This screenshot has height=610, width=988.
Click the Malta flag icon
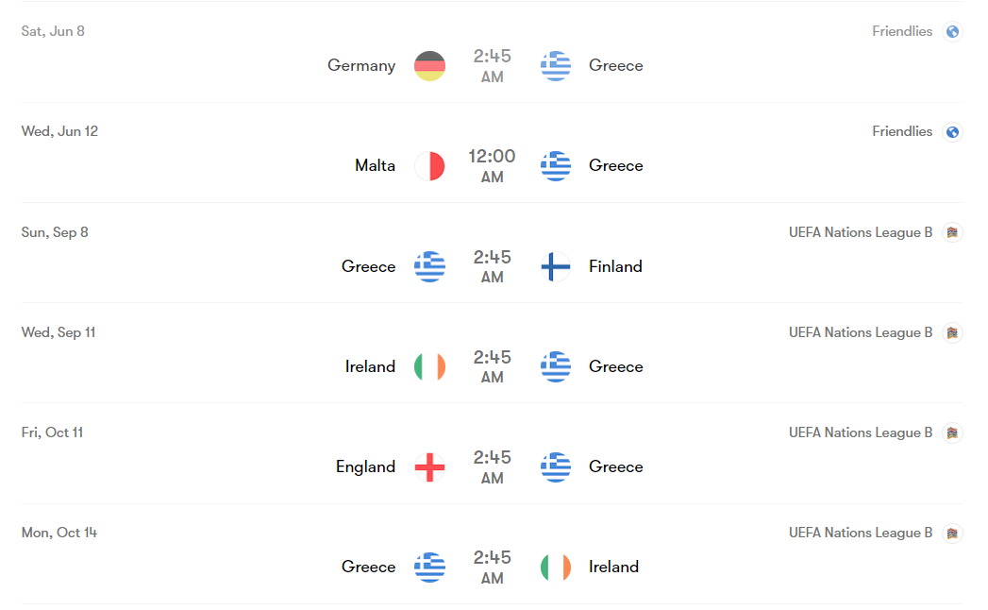[x=429, y=166]
